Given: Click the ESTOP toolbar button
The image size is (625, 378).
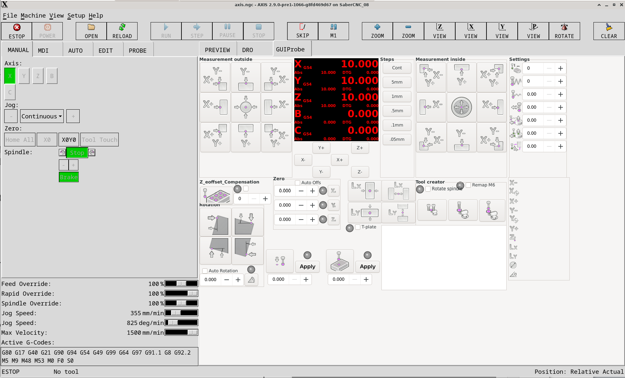Looking at the screenshot, I should tap(17, 31).
